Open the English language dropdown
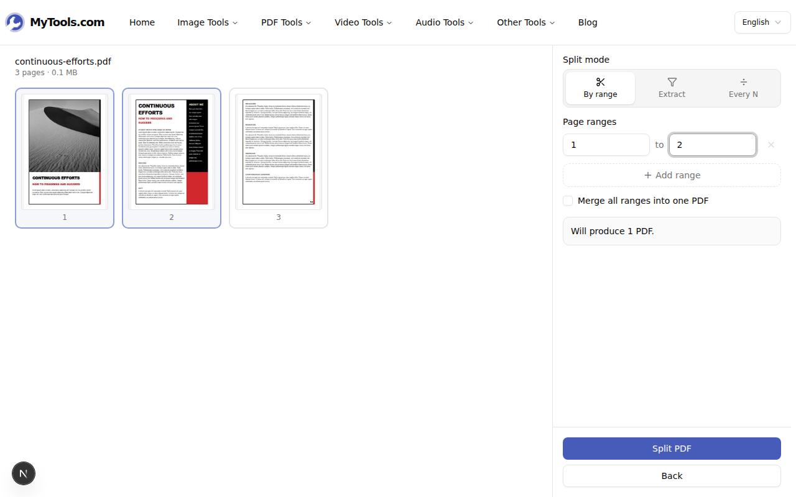 pyautogui.click(x=762, y=22)
